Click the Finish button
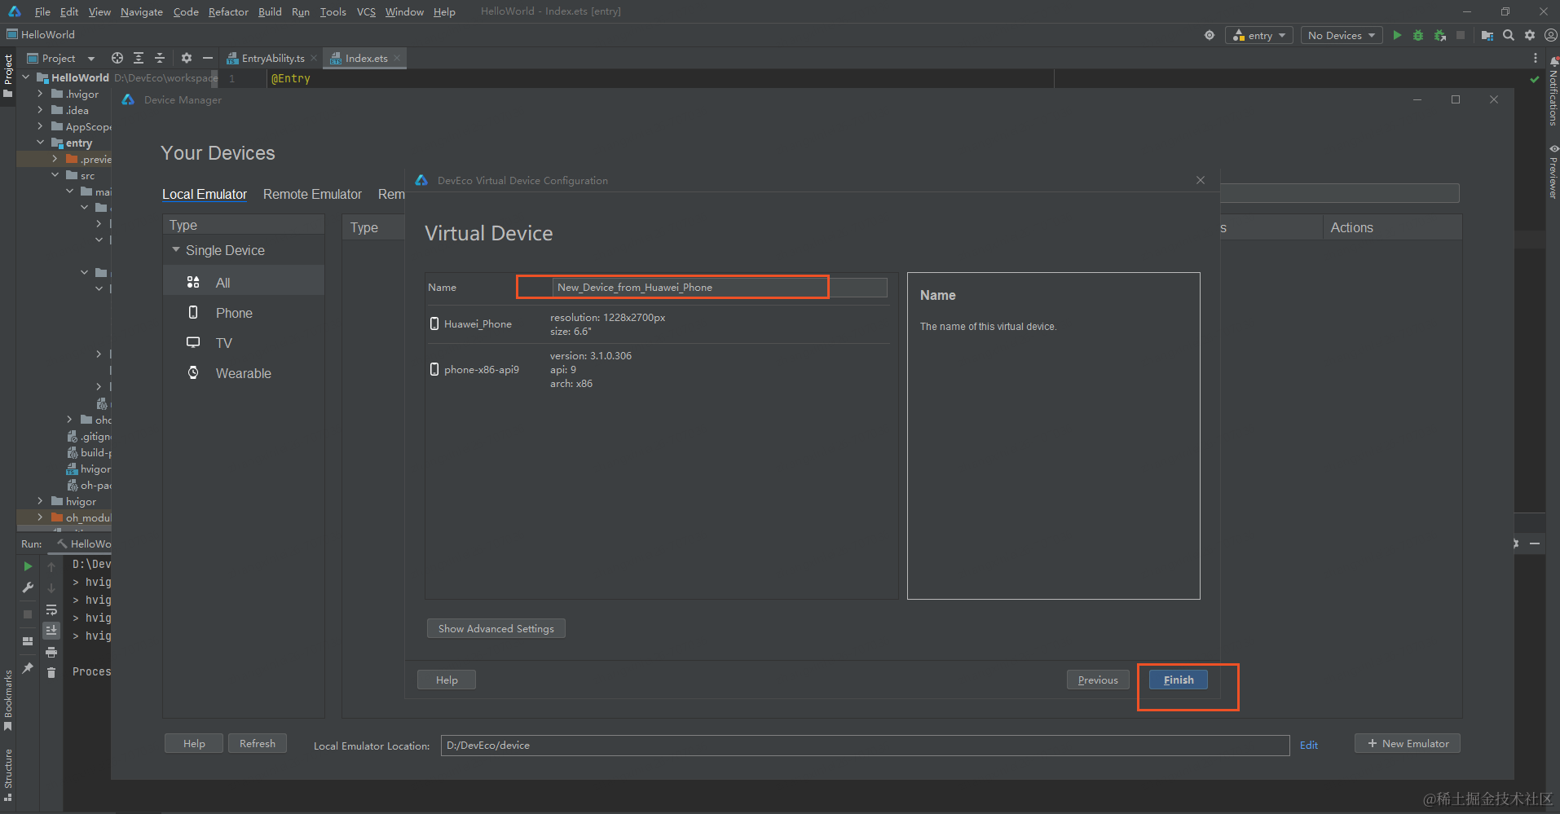 tap(1179, 680)
